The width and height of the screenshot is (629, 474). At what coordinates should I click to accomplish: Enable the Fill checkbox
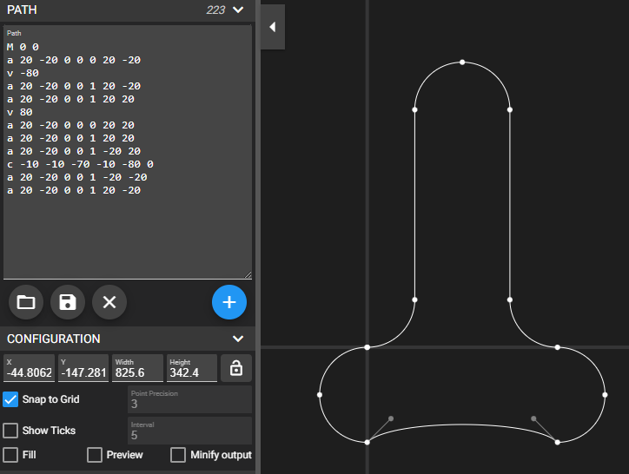coord(10,455)
